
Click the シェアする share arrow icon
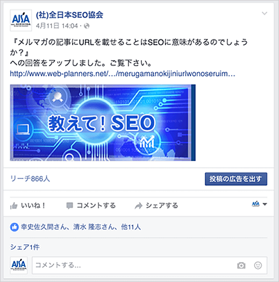coord(139,206)
